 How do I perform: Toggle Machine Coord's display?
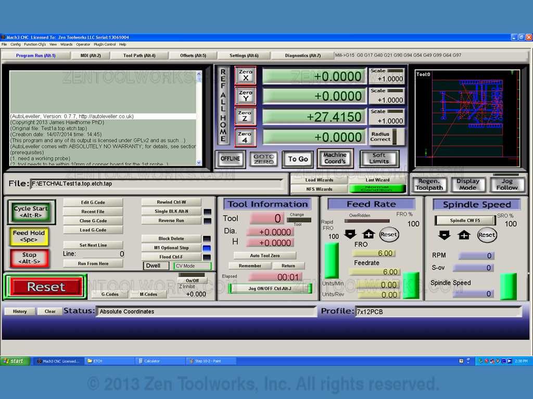(335, 158)
